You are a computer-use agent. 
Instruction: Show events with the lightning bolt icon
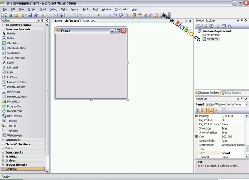[x=217, y=110]
